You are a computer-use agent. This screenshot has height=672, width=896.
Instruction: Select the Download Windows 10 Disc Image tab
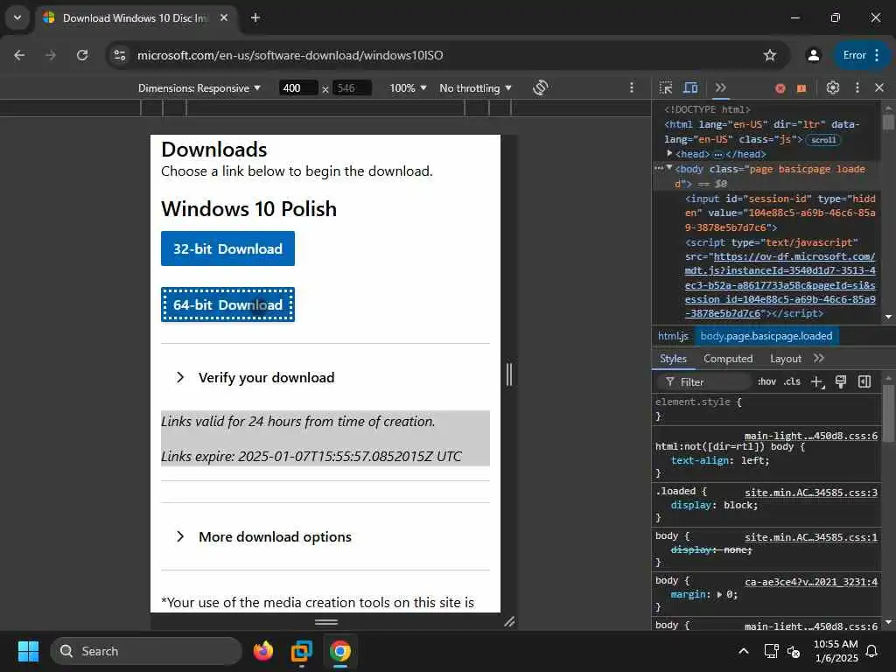coord(135,18)
